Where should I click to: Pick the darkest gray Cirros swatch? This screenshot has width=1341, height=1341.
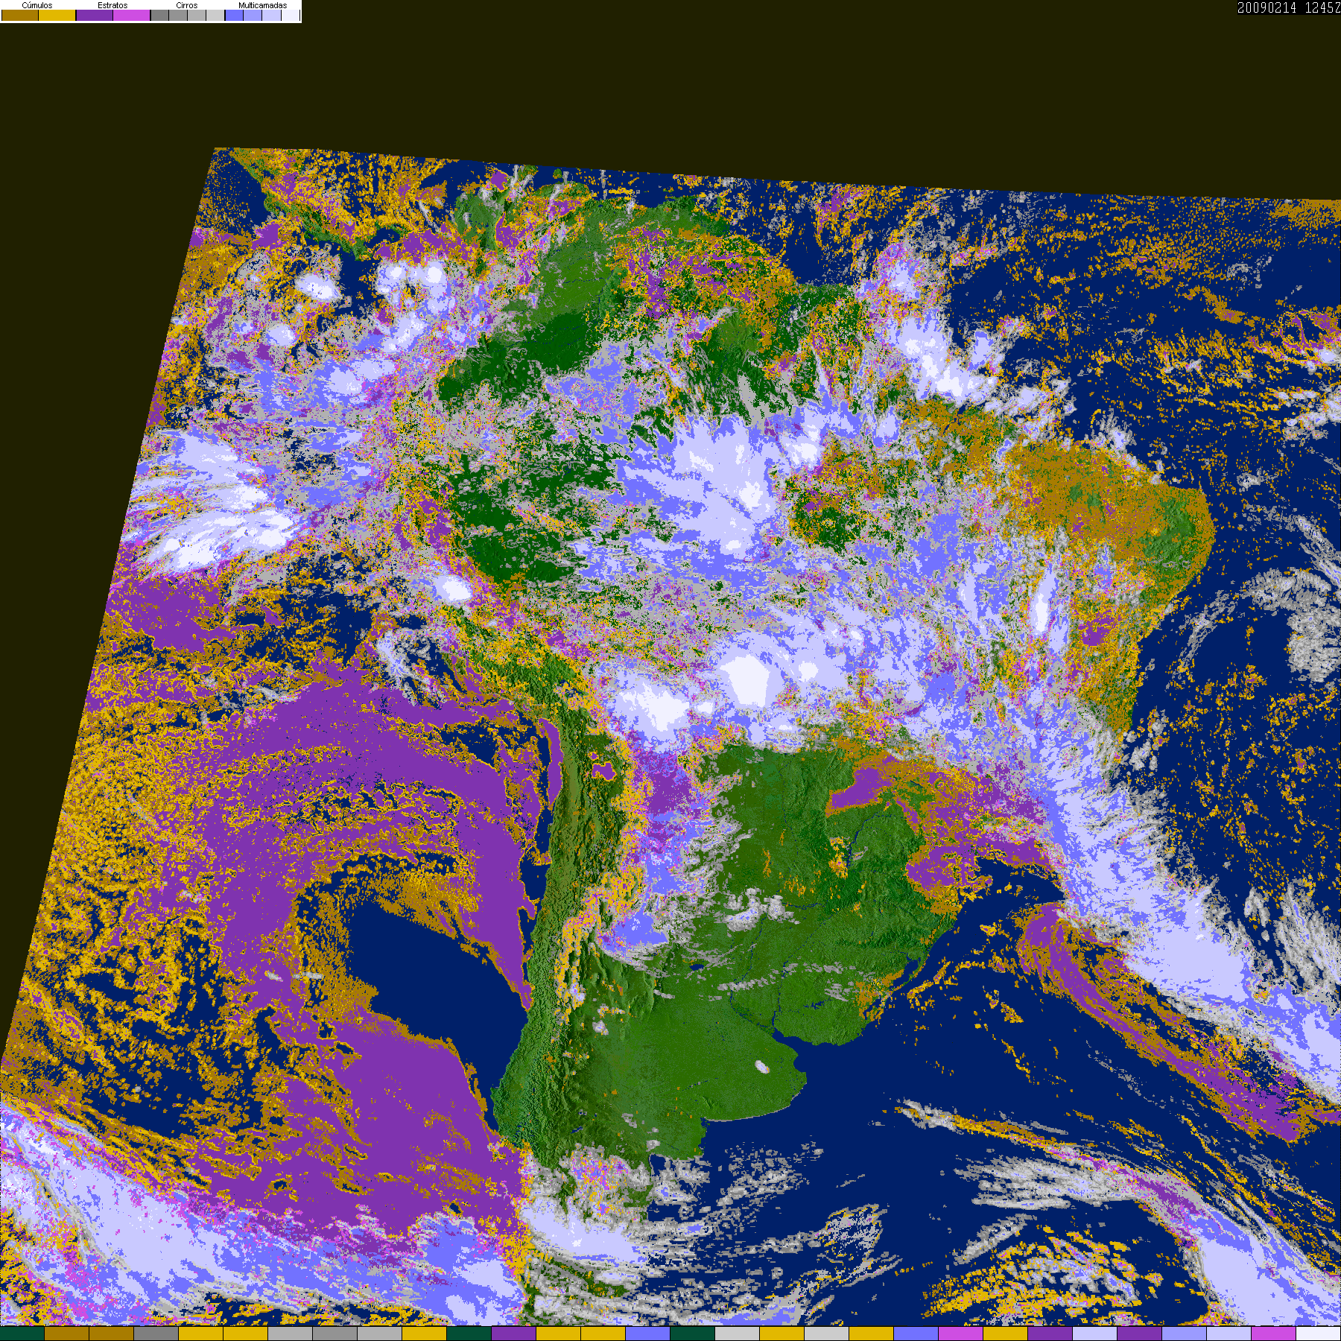159,15
